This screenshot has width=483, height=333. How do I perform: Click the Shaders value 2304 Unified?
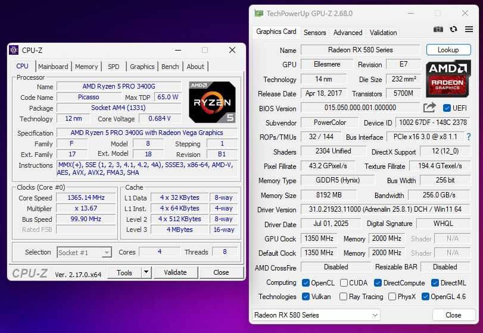[x=334, y=151]
